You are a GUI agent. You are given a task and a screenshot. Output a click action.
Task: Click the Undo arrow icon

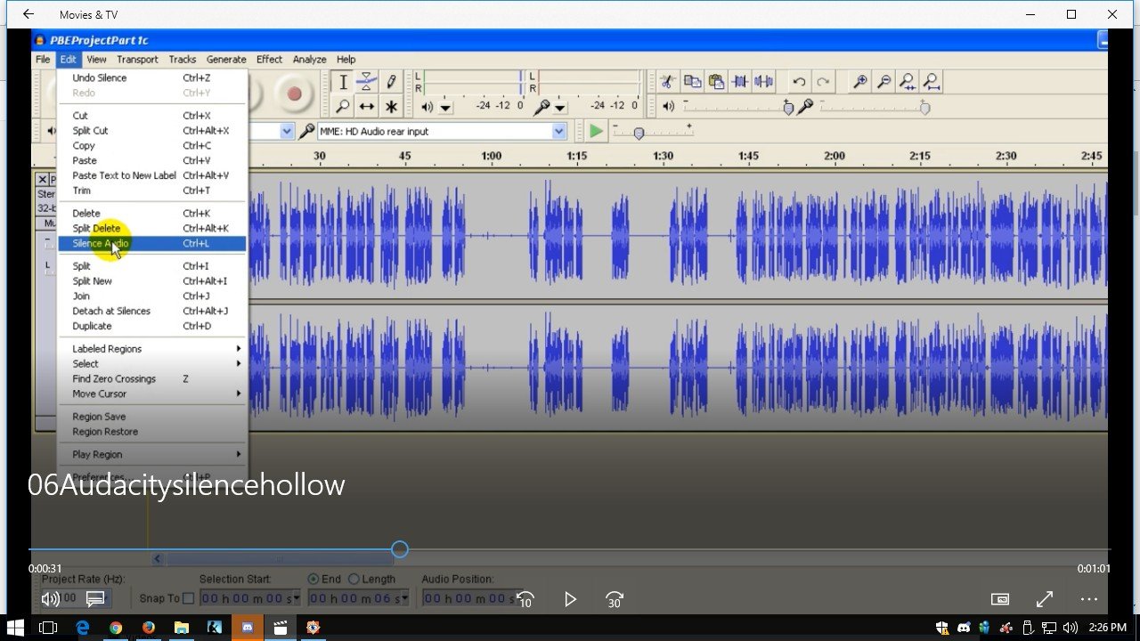click(x=799, y=82)
